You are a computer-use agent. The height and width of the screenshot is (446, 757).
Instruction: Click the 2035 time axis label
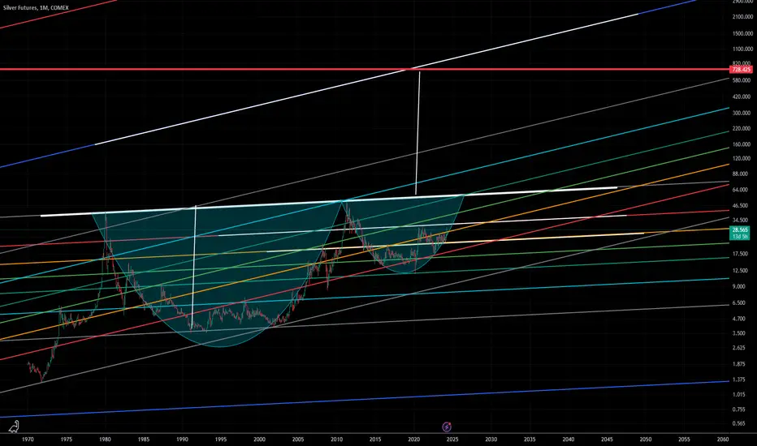[x=530, y=440]
